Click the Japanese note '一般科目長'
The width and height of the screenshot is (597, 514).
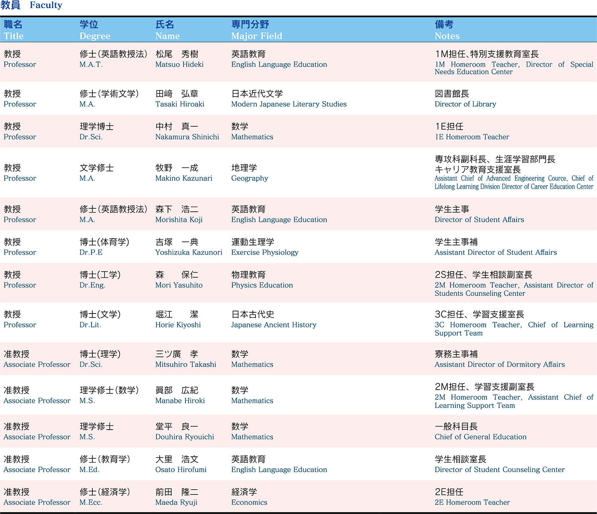(x=456, y=426)
